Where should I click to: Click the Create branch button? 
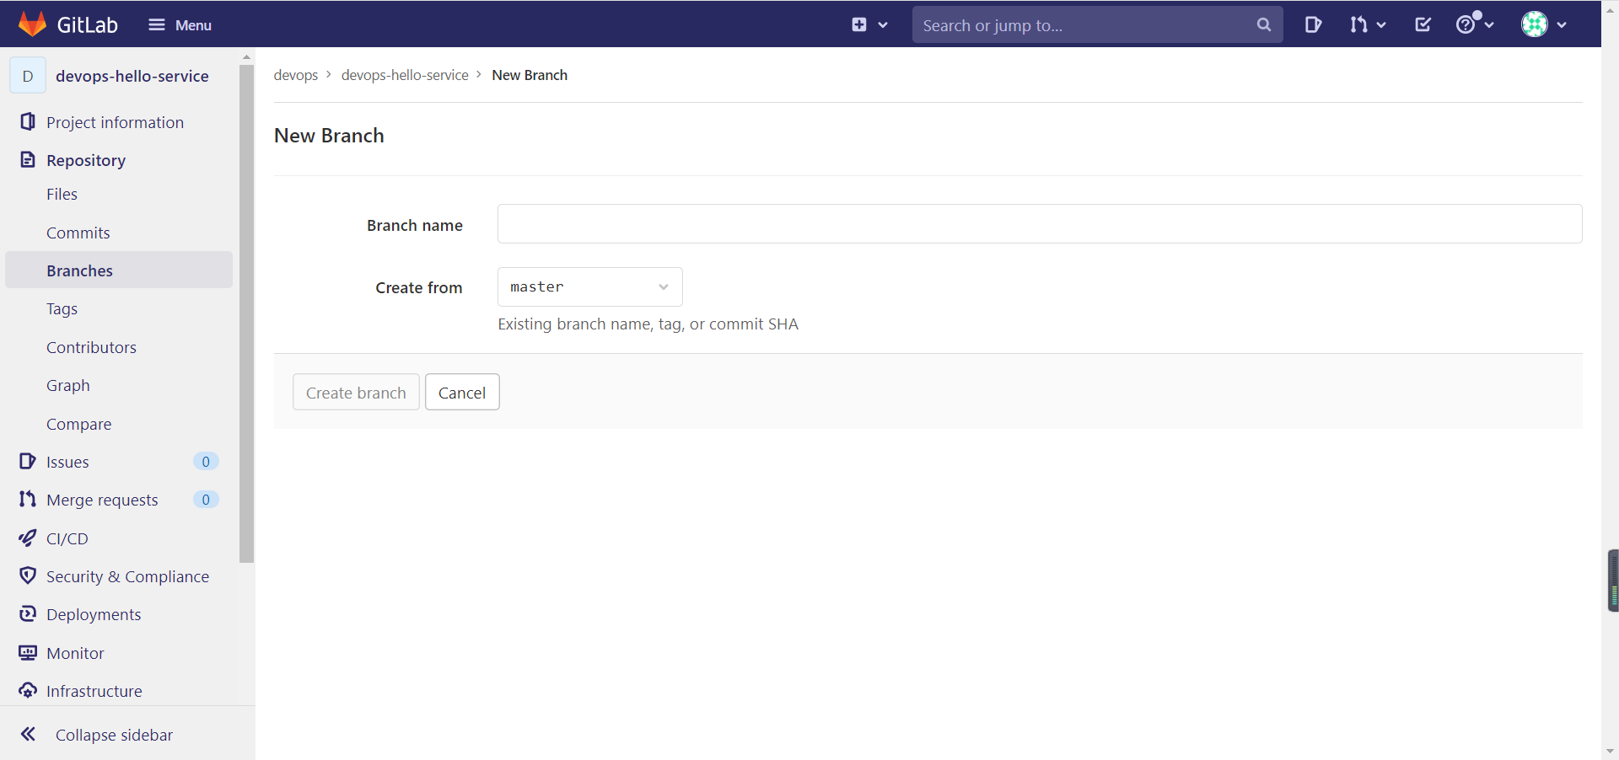click(356, 393)
